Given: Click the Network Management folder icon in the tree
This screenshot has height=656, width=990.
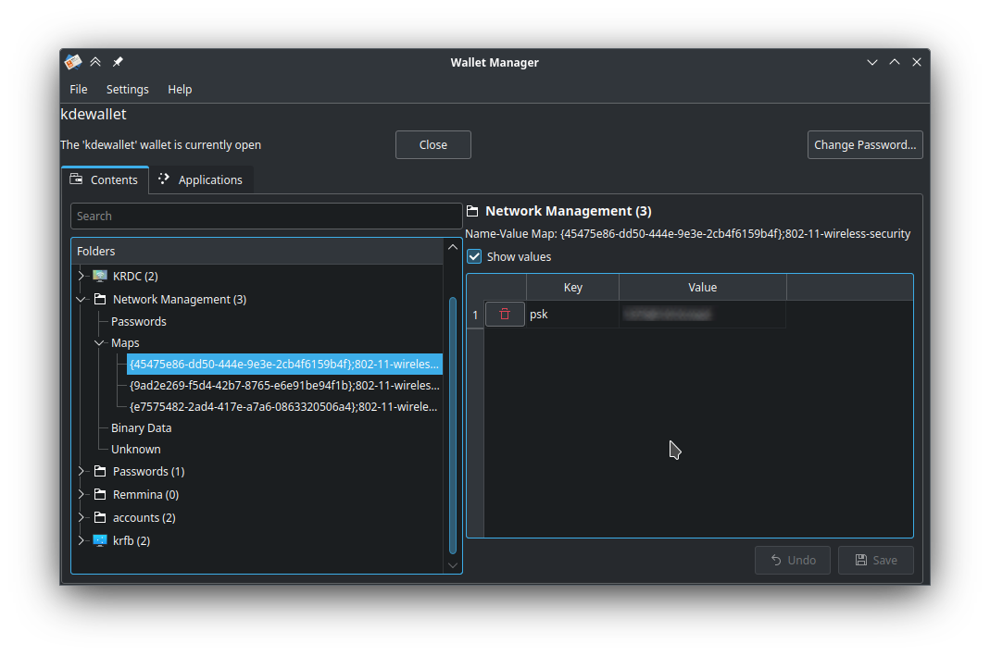Looking at the screenshot, I should (100, 299).
